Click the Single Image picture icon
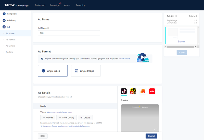This screenshot has width=204, height=140. point(76,71)
